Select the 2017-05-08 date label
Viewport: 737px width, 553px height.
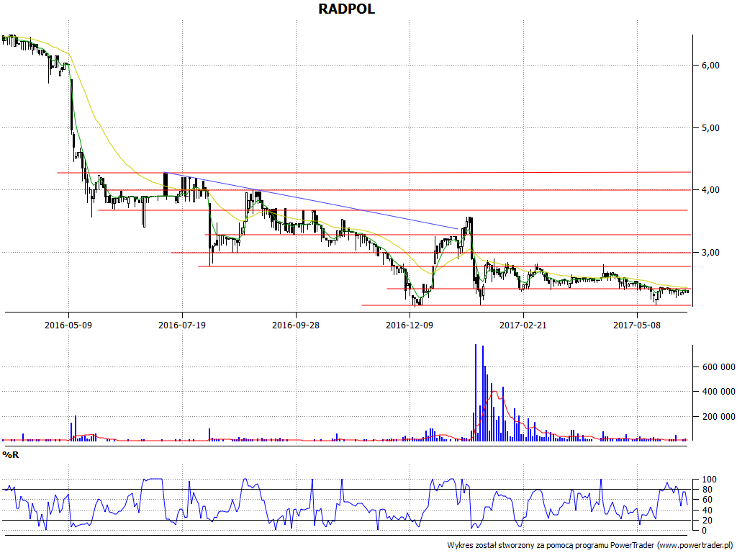tap(637, 325)
